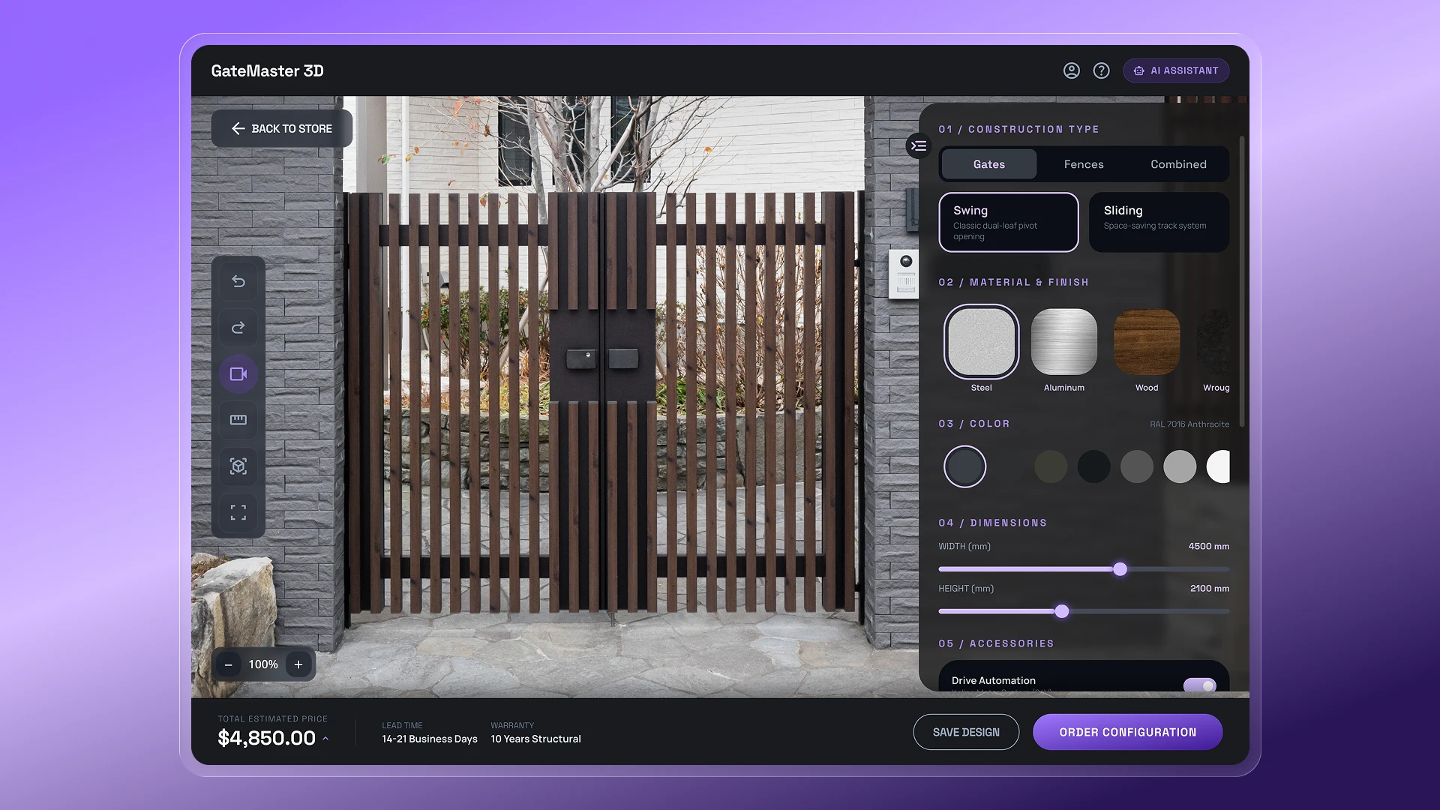Select the camera view tool
Screen dimensions: 1440x810
[238, 374]
